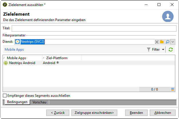The image size is (179, 119).
Task: Cancel with the Abbrechen button
Action: (162, 112)
